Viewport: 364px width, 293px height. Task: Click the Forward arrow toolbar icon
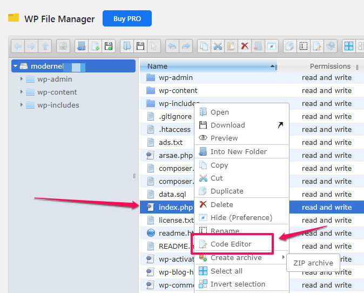coord(31,46)
